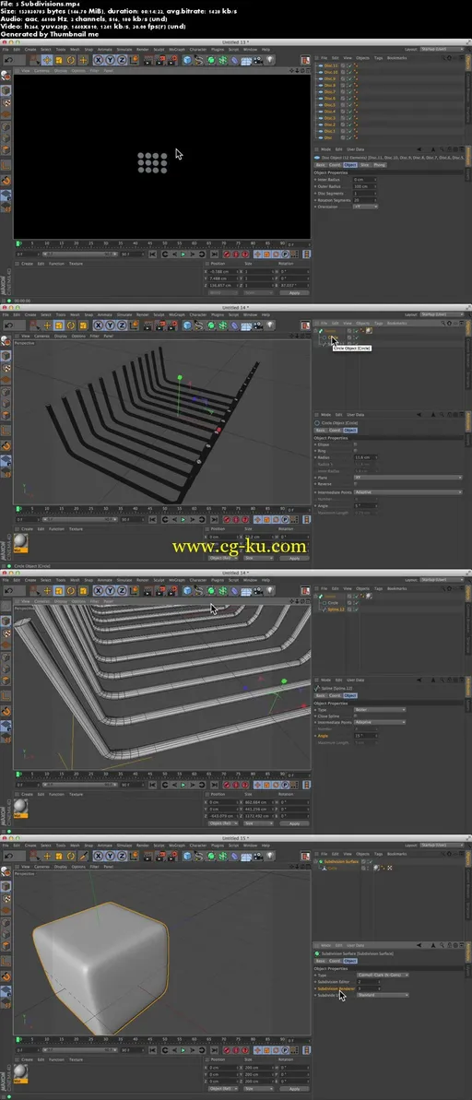Toggle Ring checkbox in Circle Object properties
Screen dimensions: 472x1100
355,450
